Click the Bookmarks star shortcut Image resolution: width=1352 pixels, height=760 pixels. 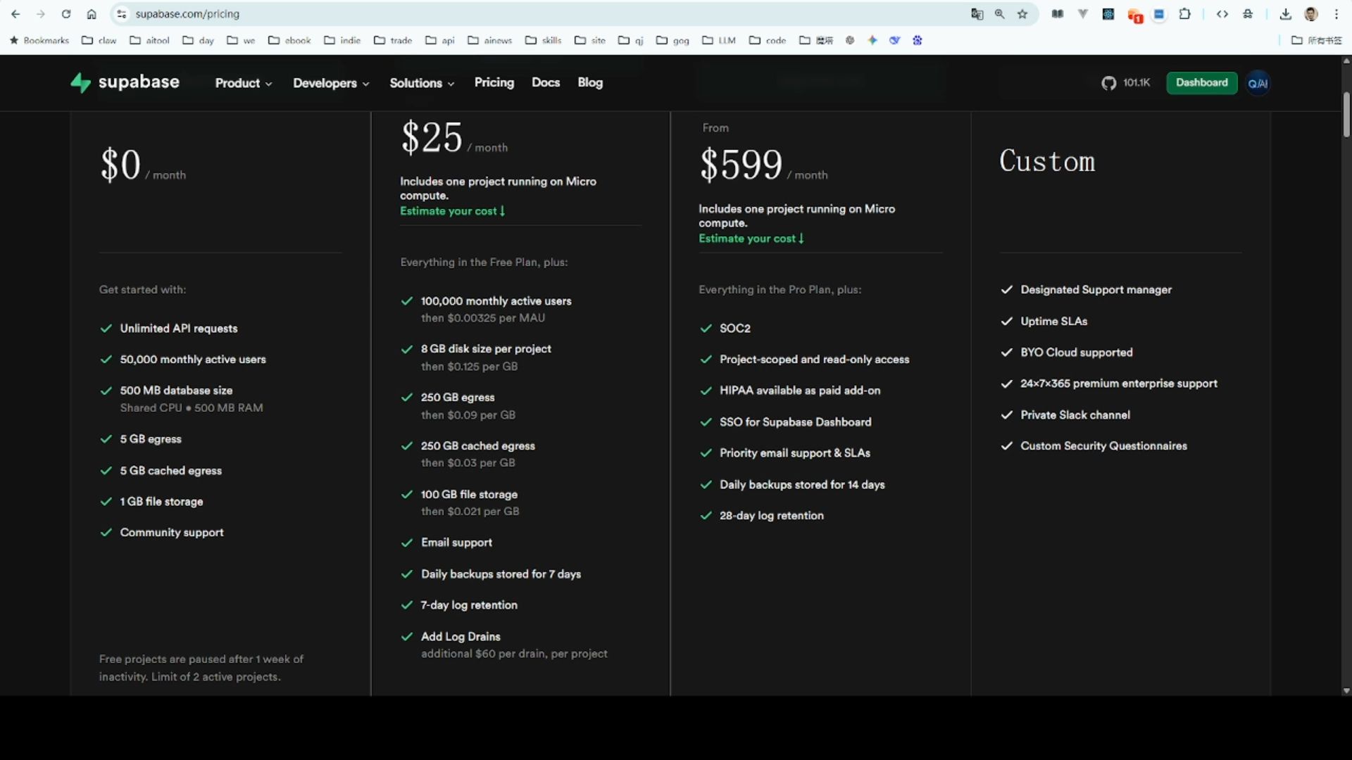(x=39, y=40)
